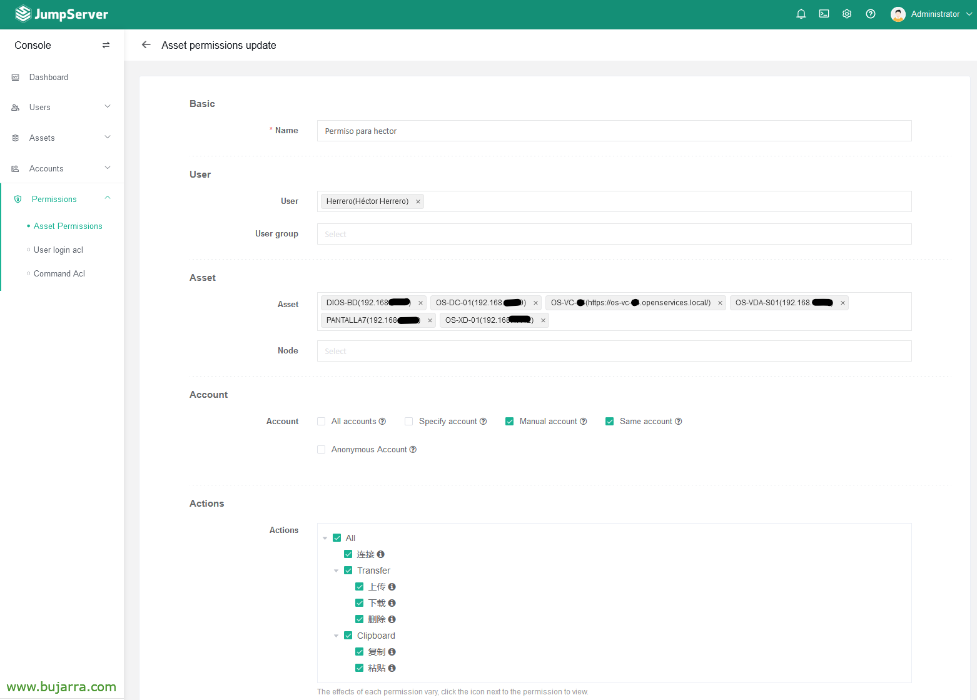The height and width of the screenshot is (700, 977).
Task: Go to Dashboard in the sidebar
Action: pos(49,77)
